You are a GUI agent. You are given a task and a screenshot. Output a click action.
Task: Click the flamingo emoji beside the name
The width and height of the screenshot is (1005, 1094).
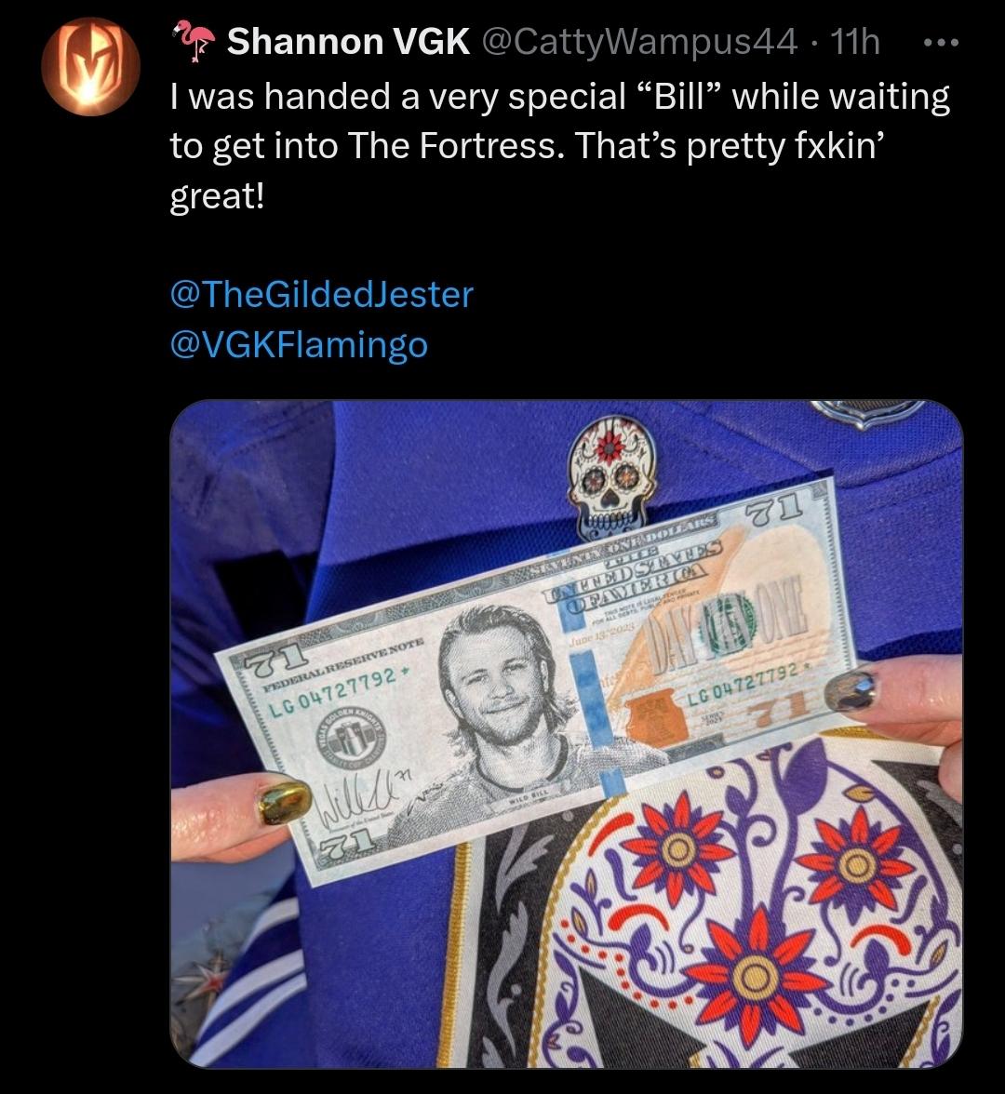[x=194, y=41]
